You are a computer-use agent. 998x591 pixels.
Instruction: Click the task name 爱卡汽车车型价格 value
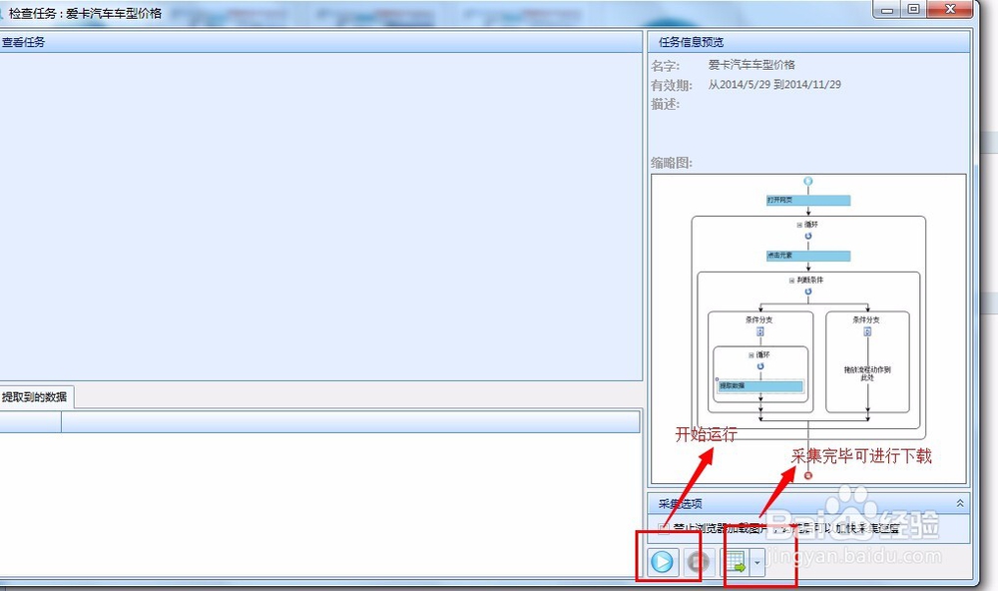coord(751,65)
